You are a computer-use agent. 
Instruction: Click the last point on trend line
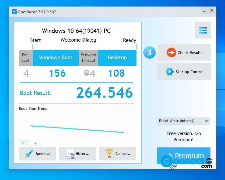pyautogui.click(x=123, y=132)
